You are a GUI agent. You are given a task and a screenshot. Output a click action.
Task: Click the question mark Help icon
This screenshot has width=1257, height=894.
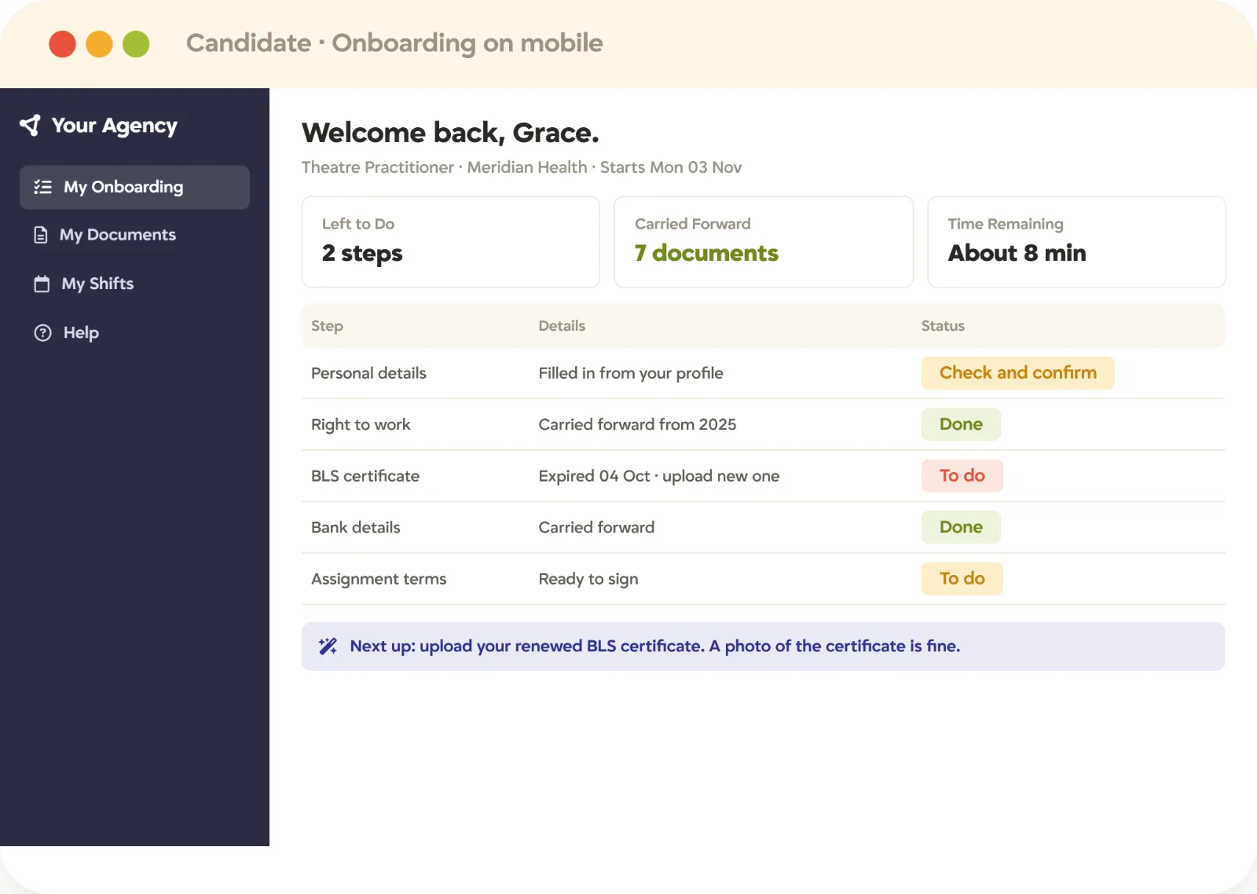click(42, 333)
